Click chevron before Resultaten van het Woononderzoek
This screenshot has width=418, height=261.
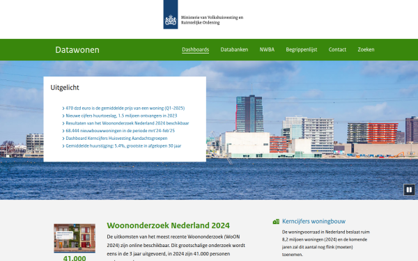(x=63, y=123)
